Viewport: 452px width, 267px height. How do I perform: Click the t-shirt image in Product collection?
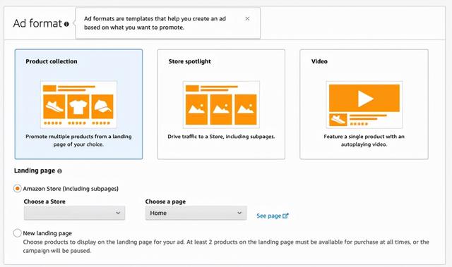pyautogui.click(x=78, y=106)
